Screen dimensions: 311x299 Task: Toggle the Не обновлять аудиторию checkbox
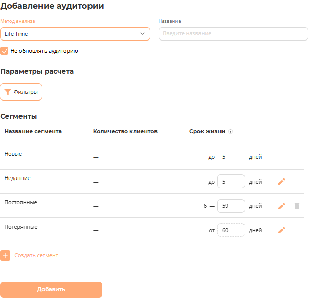point(5,51)
